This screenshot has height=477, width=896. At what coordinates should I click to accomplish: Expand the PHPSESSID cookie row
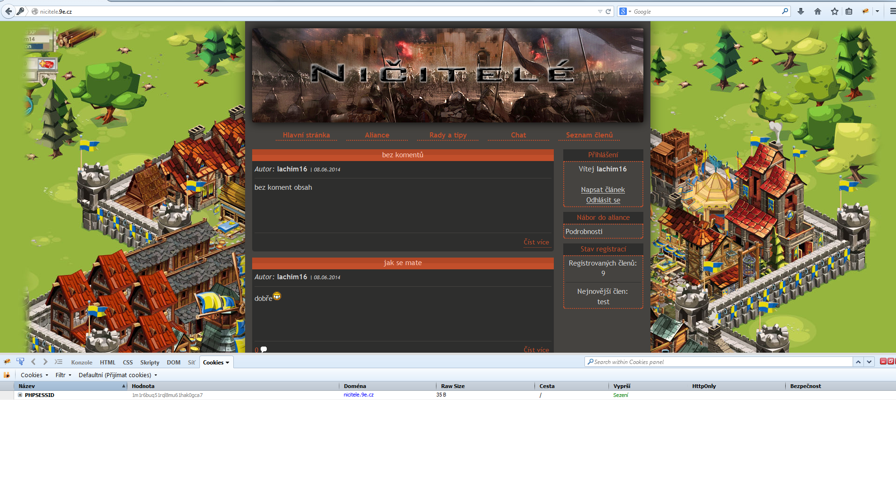[x=20, y=395]
